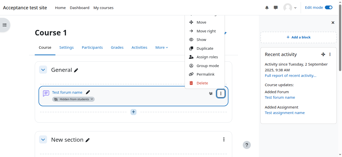The height and width of the screenshot is (157, 342).
Task: Open the help question mark button
Action: tap(247, 145)
